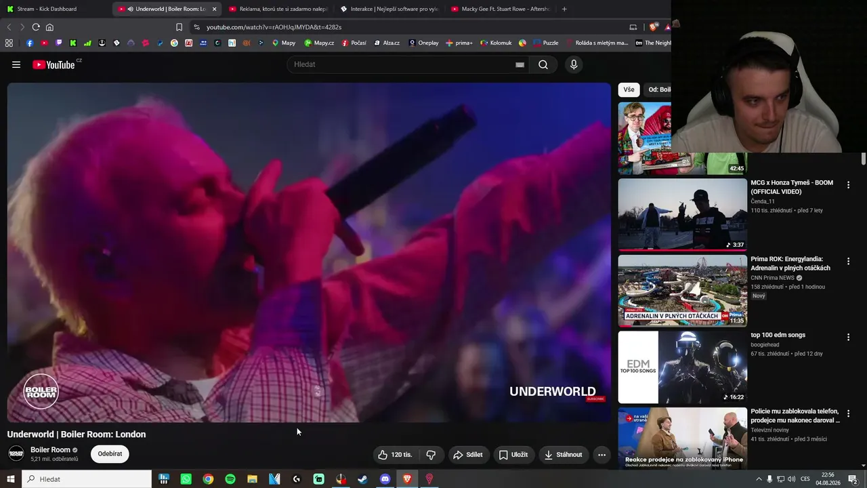Click the YouTube search magnifier button

(543, 64)
